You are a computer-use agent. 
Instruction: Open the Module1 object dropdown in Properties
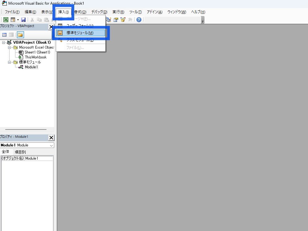pos(51,145)
